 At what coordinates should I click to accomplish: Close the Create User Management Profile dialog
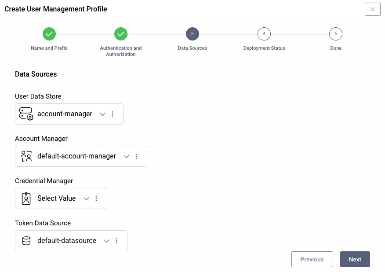[x=372, y=9]
